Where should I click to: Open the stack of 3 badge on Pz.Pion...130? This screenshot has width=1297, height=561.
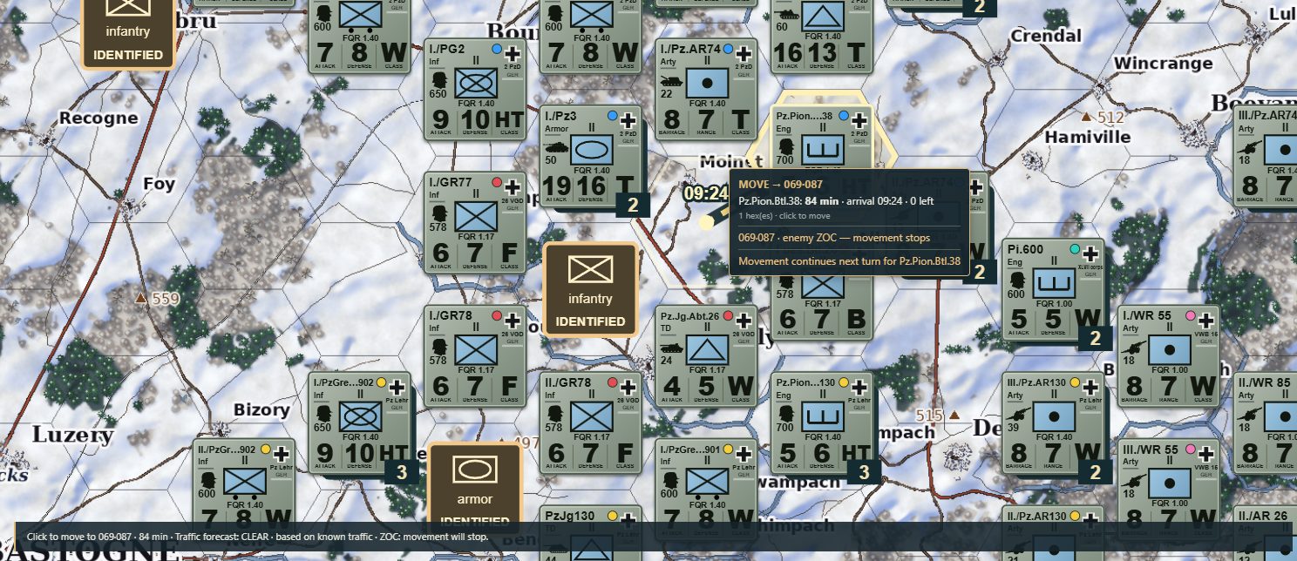click(864, 472)
